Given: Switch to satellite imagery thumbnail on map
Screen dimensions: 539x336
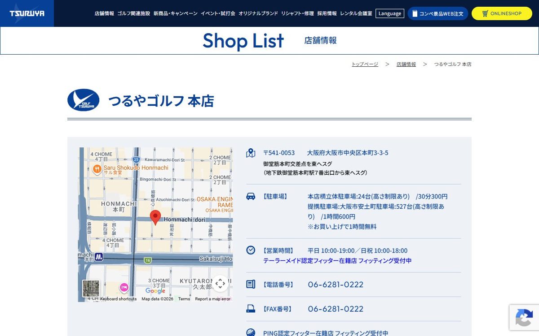Looking at the screenshot, I should point(91,289).
